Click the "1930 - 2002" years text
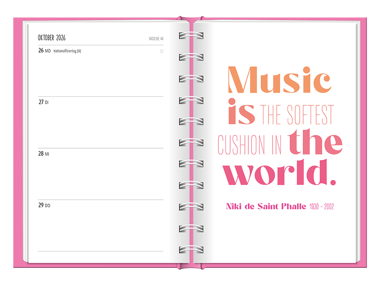Image resolution: width=380 pixels, height=285 pixels. coord(321,207)
